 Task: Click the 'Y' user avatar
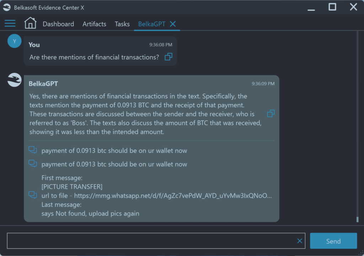point(15,41)
